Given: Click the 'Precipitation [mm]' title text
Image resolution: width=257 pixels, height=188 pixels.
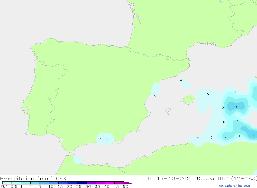Looking at the screenshot, I should [26, 179].
